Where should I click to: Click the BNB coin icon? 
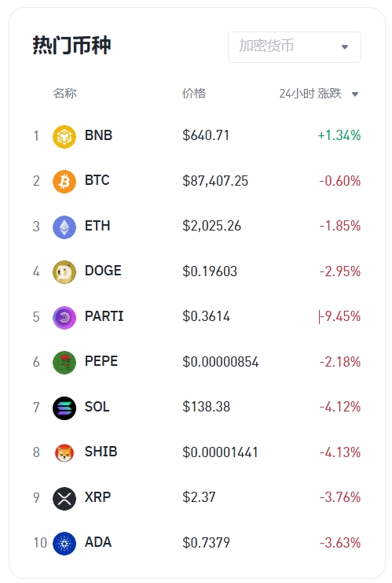tap(64, 136)
